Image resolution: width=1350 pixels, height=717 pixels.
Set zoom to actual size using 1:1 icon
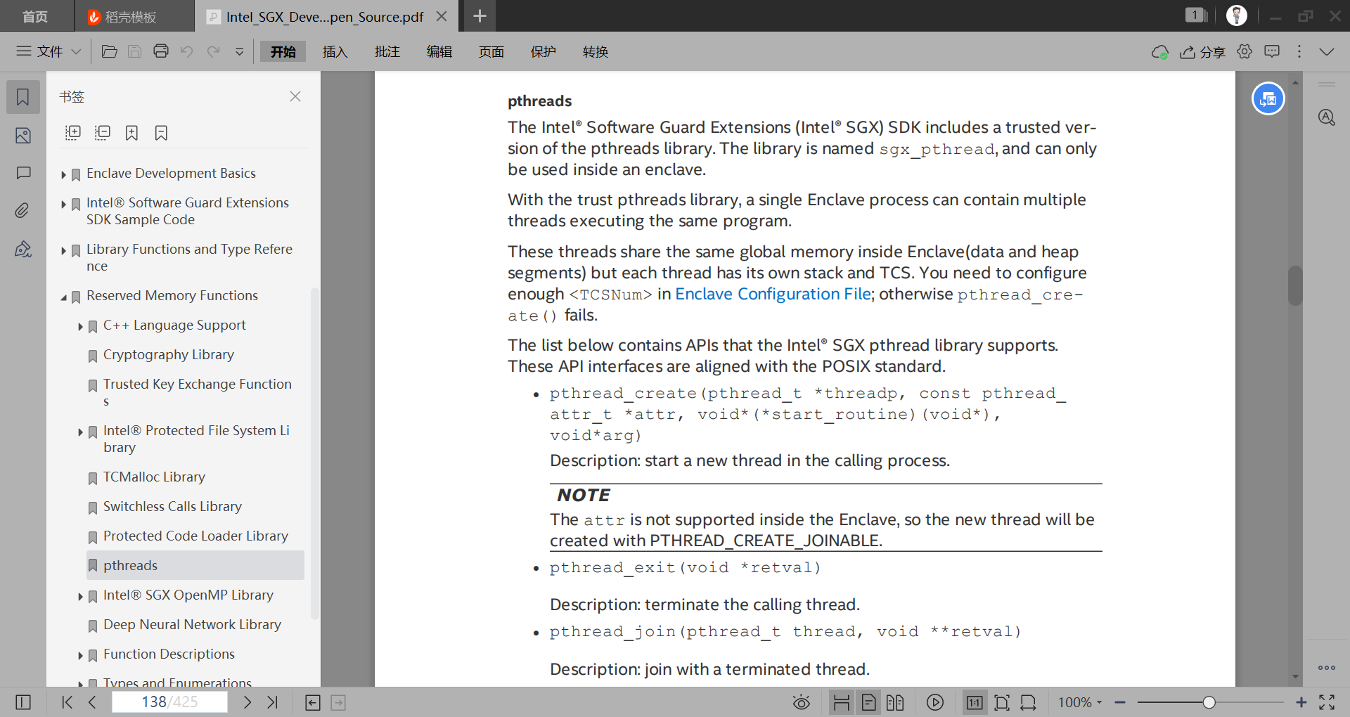(975, 702)
